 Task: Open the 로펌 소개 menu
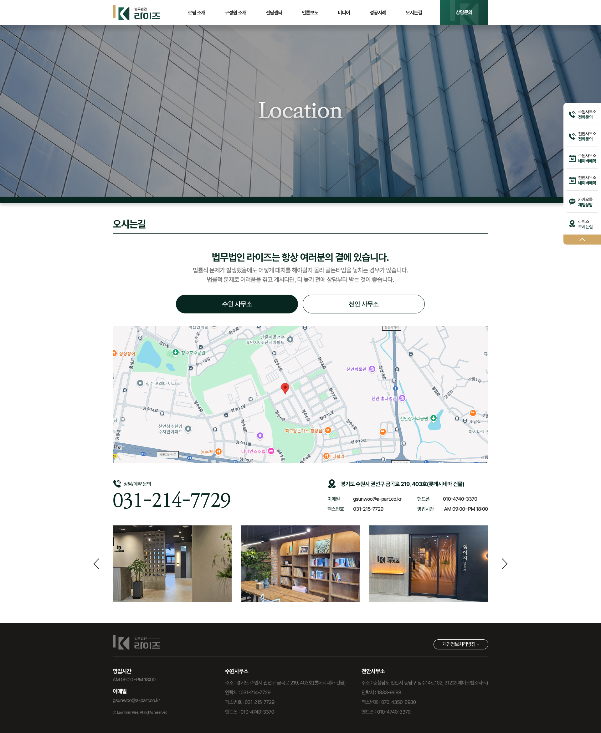(x=196, y=13)
